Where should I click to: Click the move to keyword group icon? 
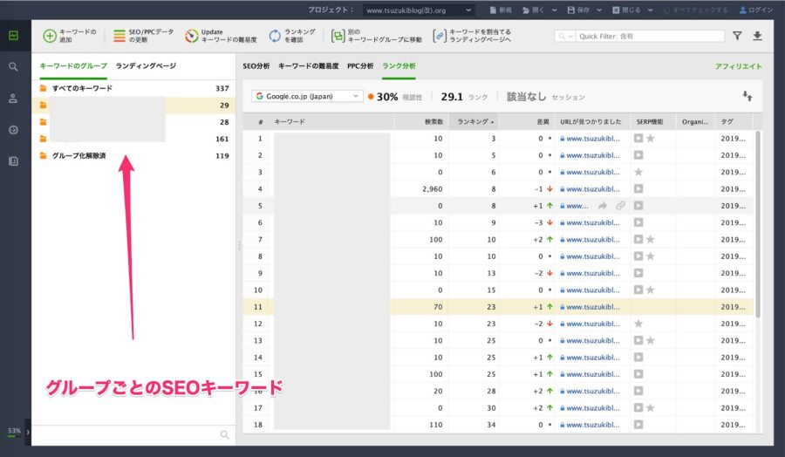pyautogui.click(x=338, y=36)
